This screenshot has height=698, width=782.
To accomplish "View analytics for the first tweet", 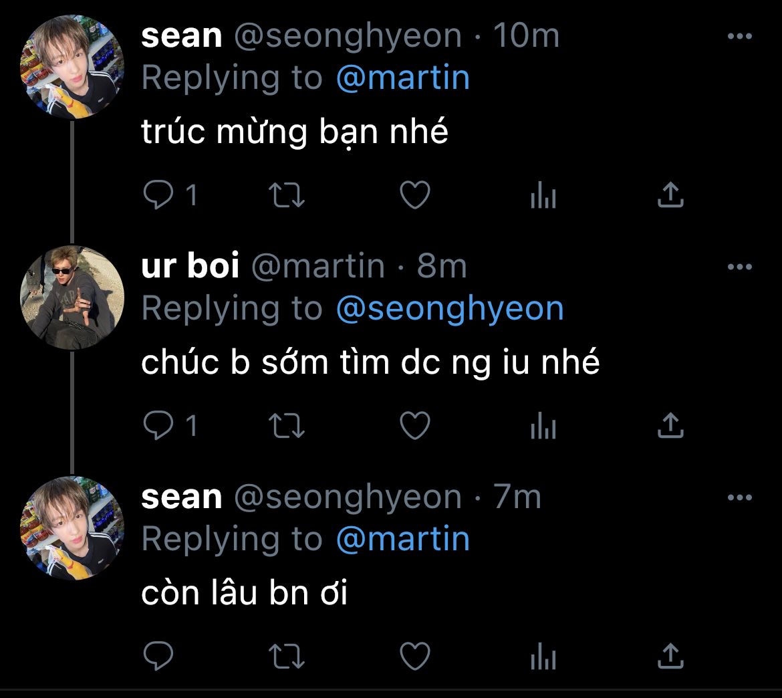I will click(x=543, y=196).
